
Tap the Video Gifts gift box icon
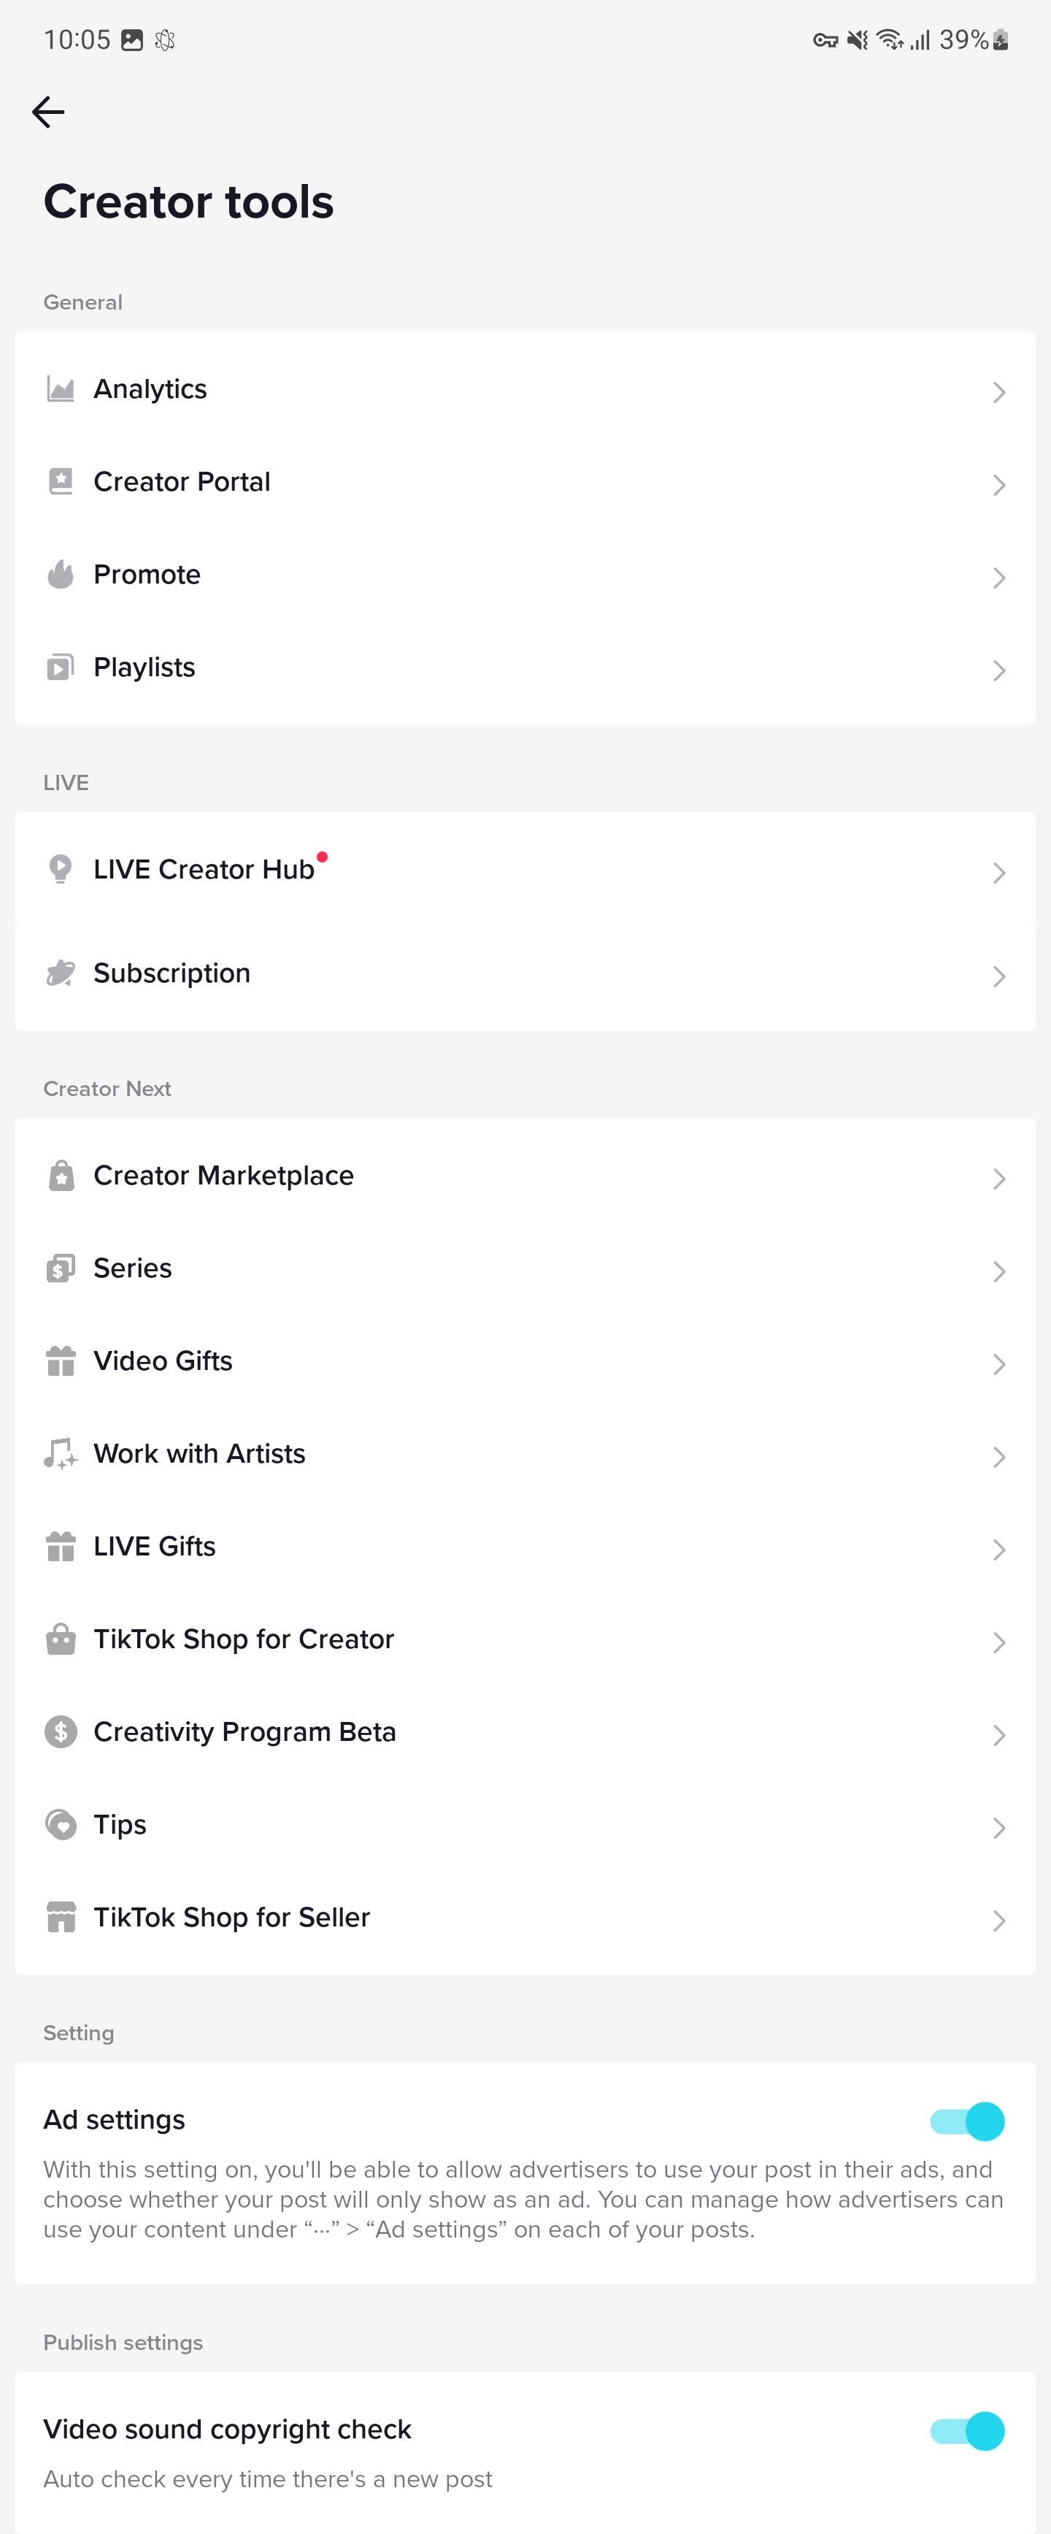61,1361
